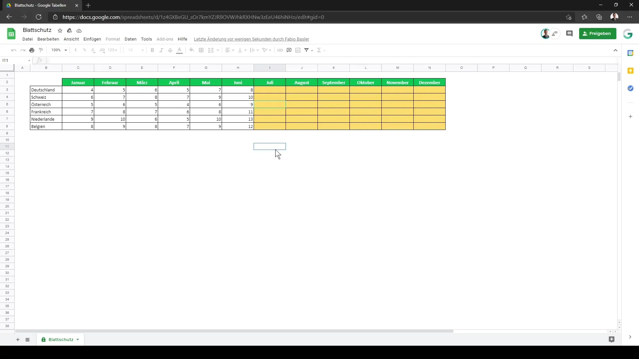Open horizontal align dropdown
639x359 pixels.
click(230, 50)
